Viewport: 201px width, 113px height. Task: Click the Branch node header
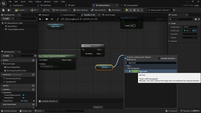pyautogui.click(x=93, y=46)
